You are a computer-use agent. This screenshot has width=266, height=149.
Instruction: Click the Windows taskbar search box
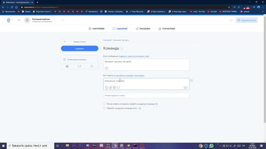point(30,146)
